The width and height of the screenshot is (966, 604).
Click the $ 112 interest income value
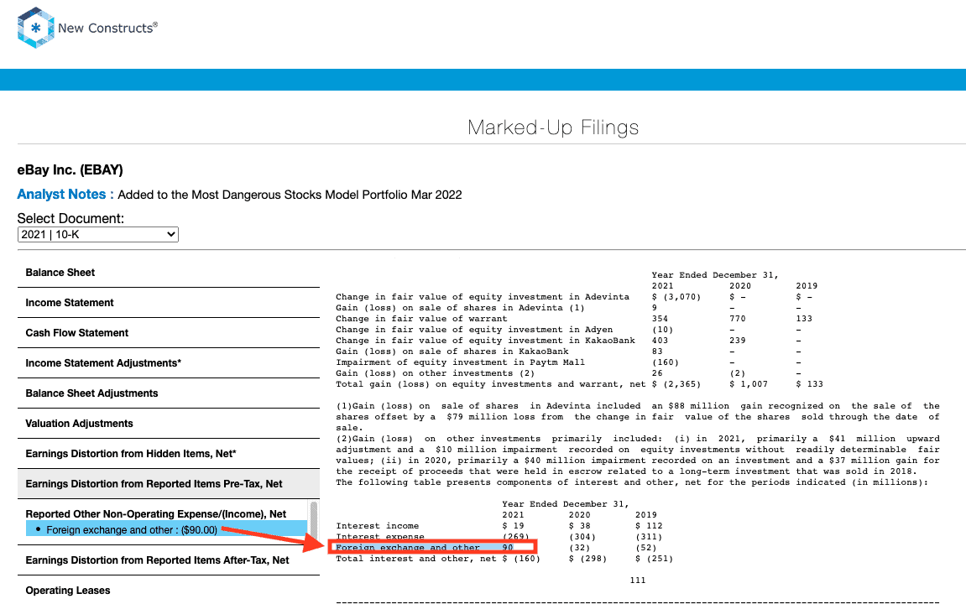[x=649, y=526]
